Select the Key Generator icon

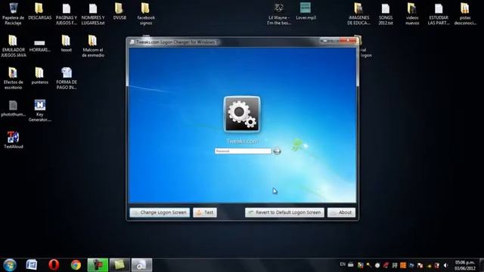click(x=40, y=111)
